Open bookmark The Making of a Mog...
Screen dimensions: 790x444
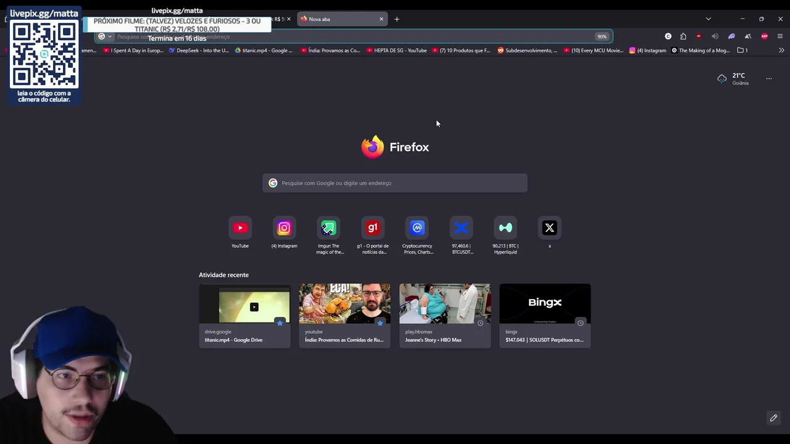(x=701, y=51)
